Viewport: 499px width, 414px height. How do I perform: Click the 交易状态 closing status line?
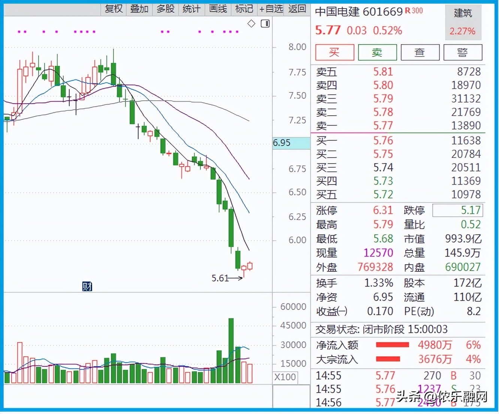point(381,329)
